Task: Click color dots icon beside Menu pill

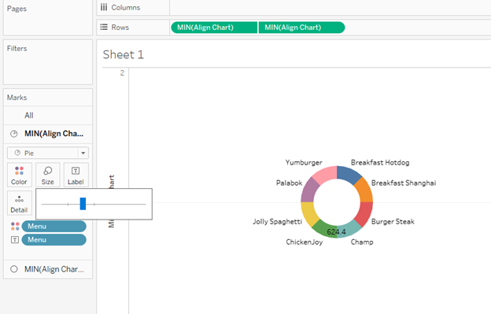Action: click(15, 227)
